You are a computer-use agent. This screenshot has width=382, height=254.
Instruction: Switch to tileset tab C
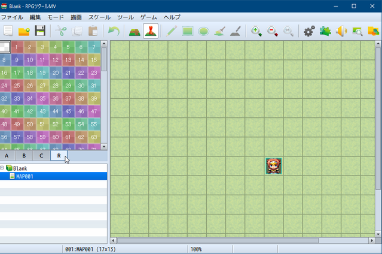point(41,156)
